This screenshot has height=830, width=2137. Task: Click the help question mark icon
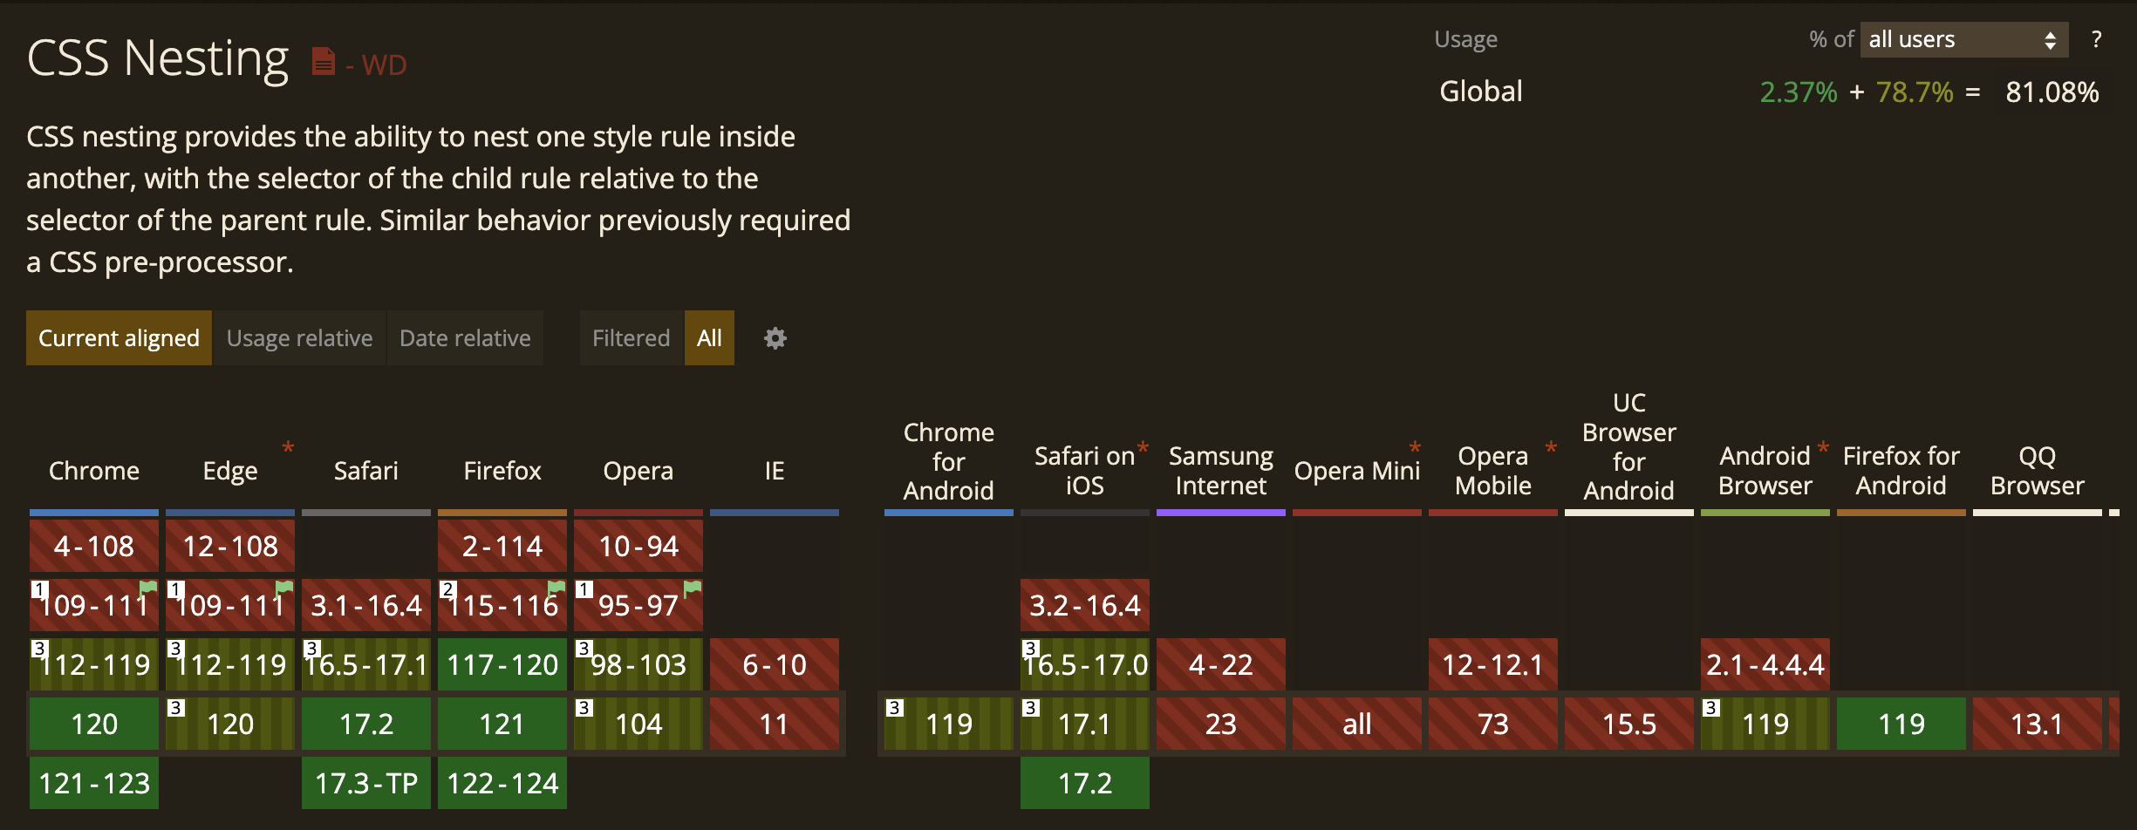pyautogui.click(x=2097, y=38)
